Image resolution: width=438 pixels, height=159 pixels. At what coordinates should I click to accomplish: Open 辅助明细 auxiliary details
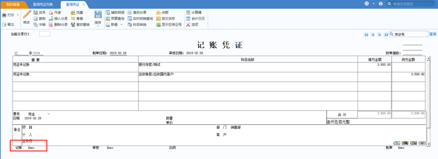pos(115,12)
